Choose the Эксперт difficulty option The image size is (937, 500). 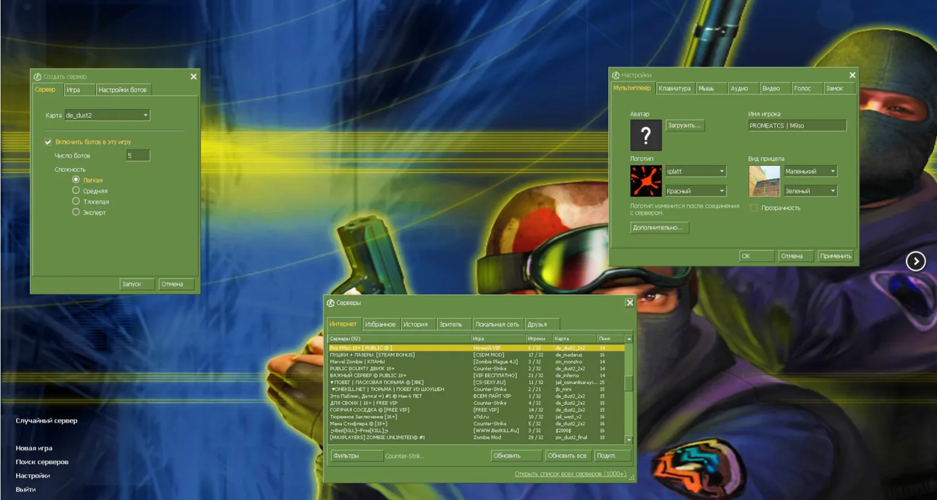tap(76, 212)
